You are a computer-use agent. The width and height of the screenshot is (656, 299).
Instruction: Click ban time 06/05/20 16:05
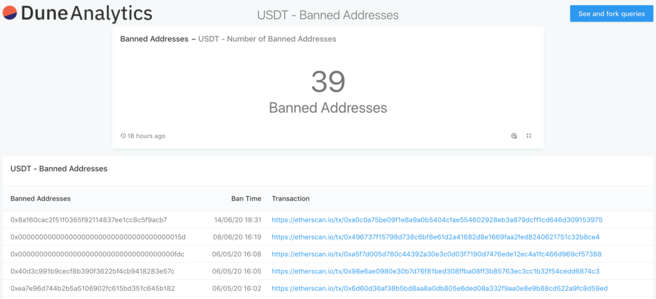coord(237,271)
